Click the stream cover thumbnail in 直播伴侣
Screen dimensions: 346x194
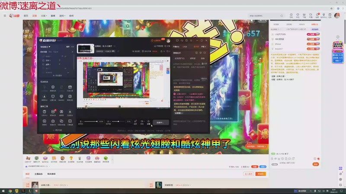pyautogui.click(x=85, y=49)
